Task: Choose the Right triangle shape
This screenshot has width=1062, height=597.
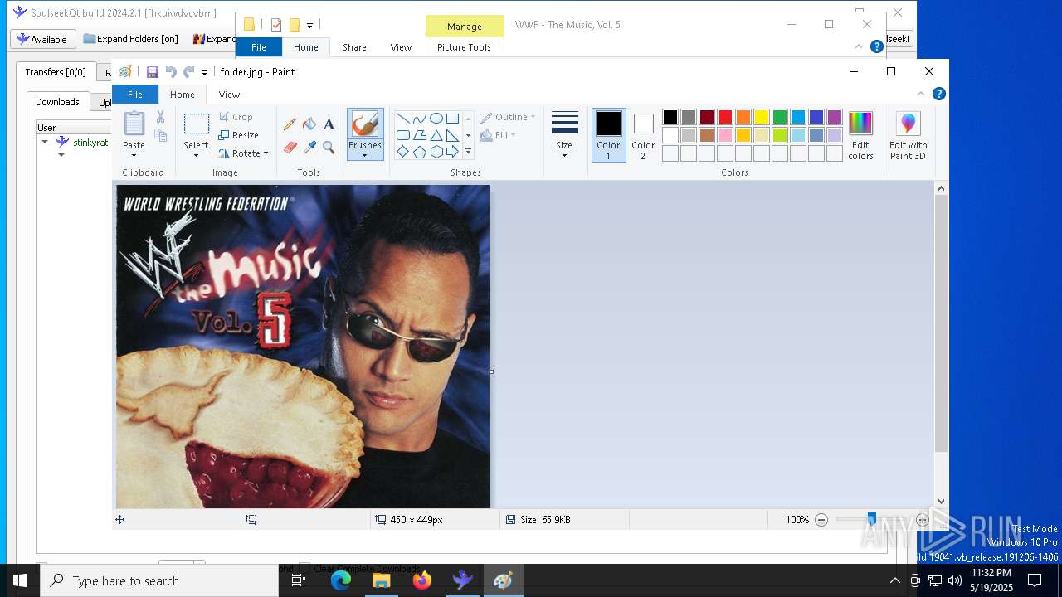Action: pos(452,135)
